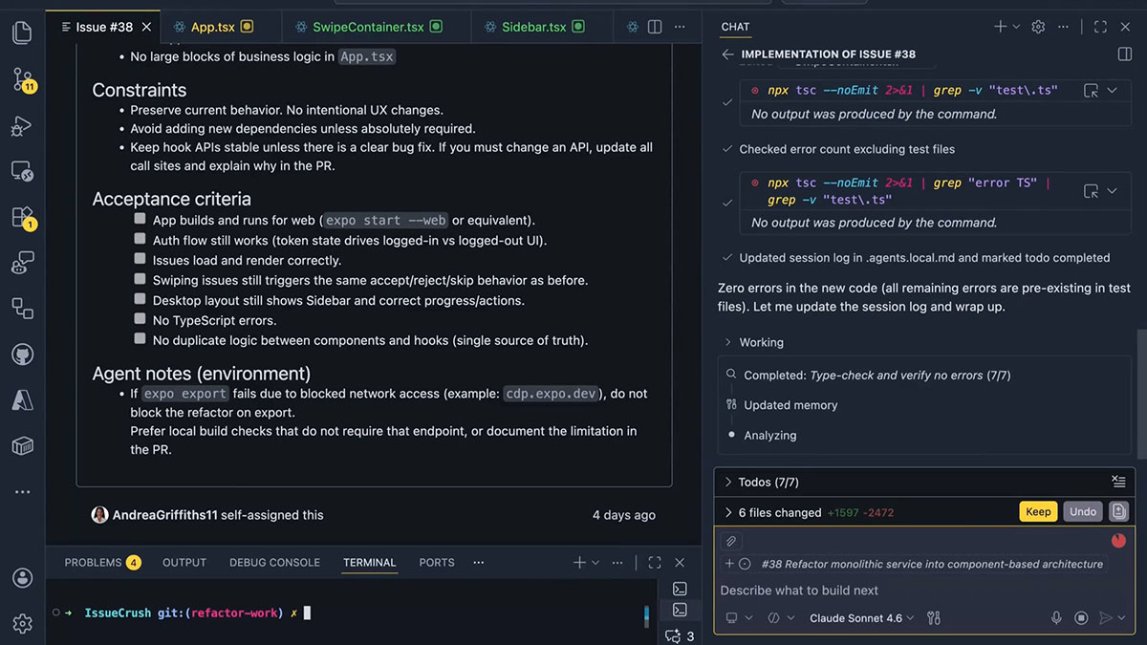Open the Azure view in activity bar
Image resolution: width=1147 pixels, height=645 pixels.
(23, 399)
